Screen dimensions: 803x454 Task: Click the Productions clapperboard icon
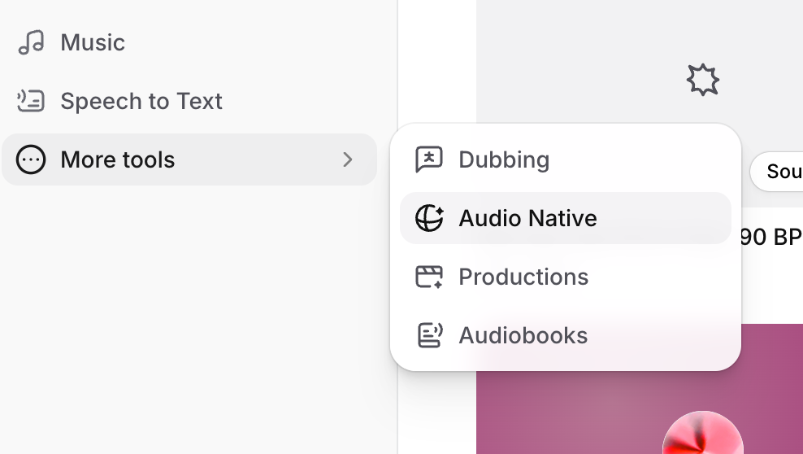tap(428, 277)
